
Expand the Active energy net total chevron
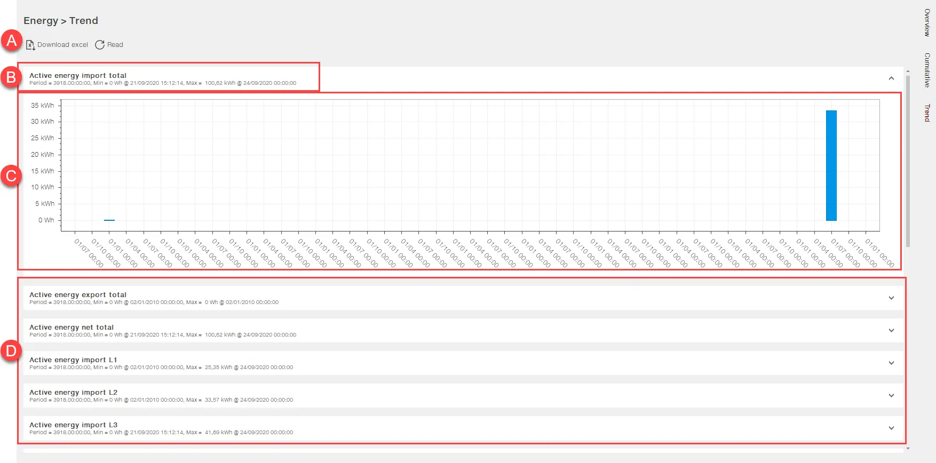click(x=891, y=331)
